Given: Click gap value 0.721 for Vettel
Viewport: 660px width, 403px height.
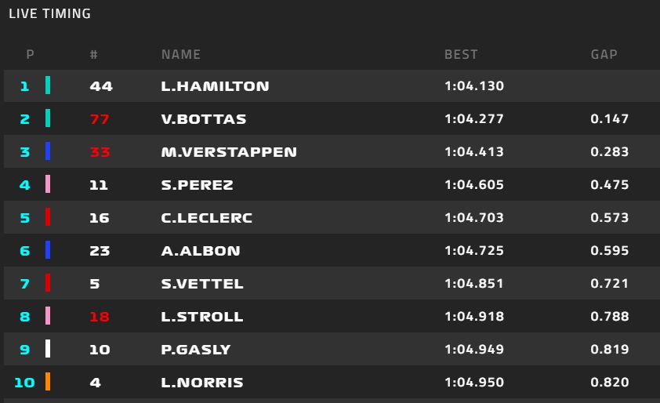Looking at the screenshot, I should click(610, 284).
